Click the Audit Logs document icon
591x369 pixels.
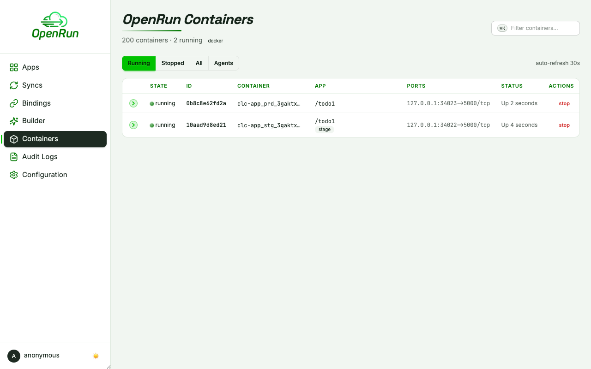click(14, 157)
